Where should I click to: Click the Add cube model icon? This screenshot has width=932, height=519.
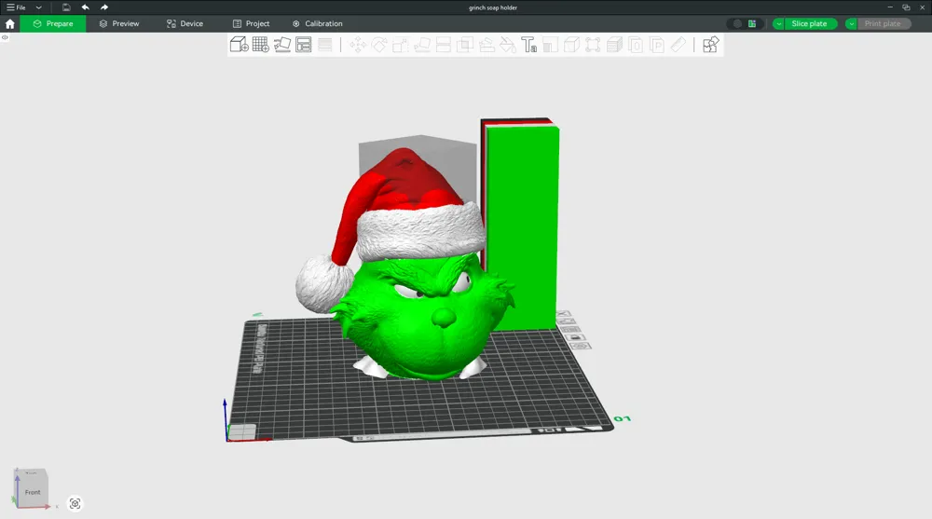coord(239,45)
